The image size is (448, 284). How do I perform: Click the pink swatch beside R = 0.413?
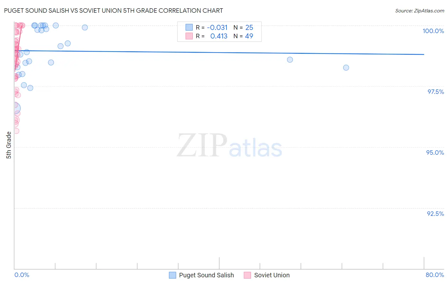pos(189,36)
